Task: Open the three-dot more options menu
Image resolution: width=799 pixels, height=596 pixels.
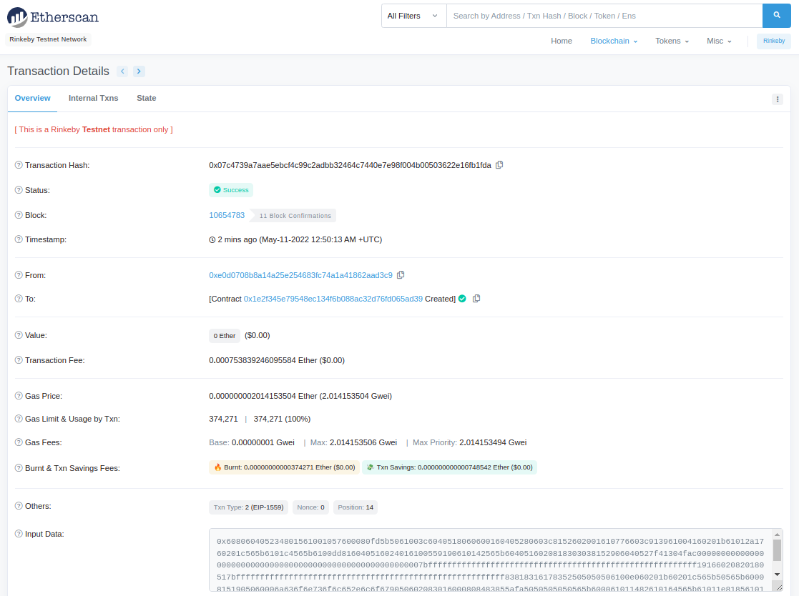Action: pos(777,99)
